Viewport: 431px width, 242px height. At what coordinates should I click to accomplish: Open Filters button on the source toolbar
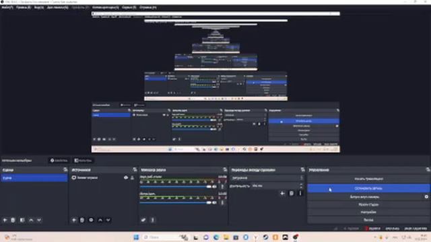[83, 161]
